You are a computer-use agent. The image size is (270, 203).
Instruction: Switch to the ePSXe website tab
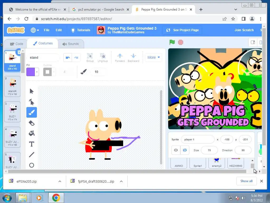coord(37,10)
